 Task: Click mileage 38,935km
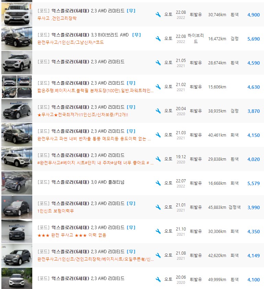coord(217,111)
